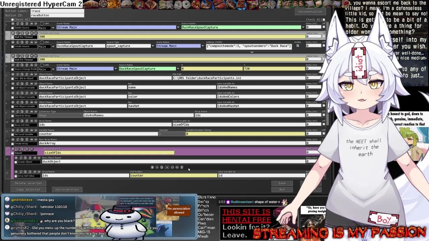Click the move-down arrow in the Set Local Variable row

tap(36, 130)
